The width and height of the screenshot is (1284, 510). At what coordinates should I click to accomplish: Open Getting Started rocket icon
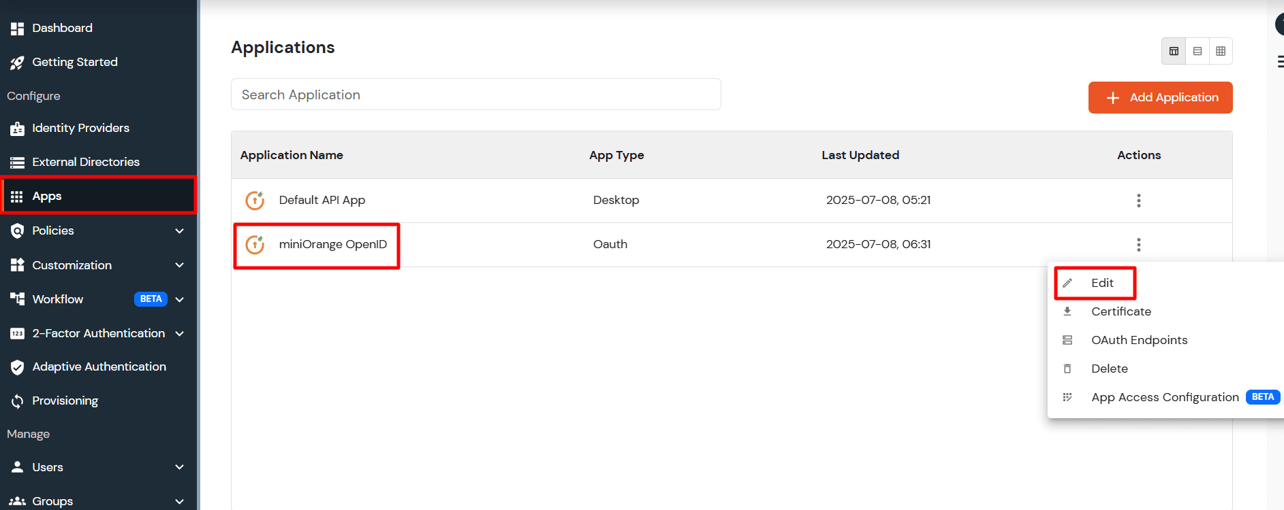[17, 63]
